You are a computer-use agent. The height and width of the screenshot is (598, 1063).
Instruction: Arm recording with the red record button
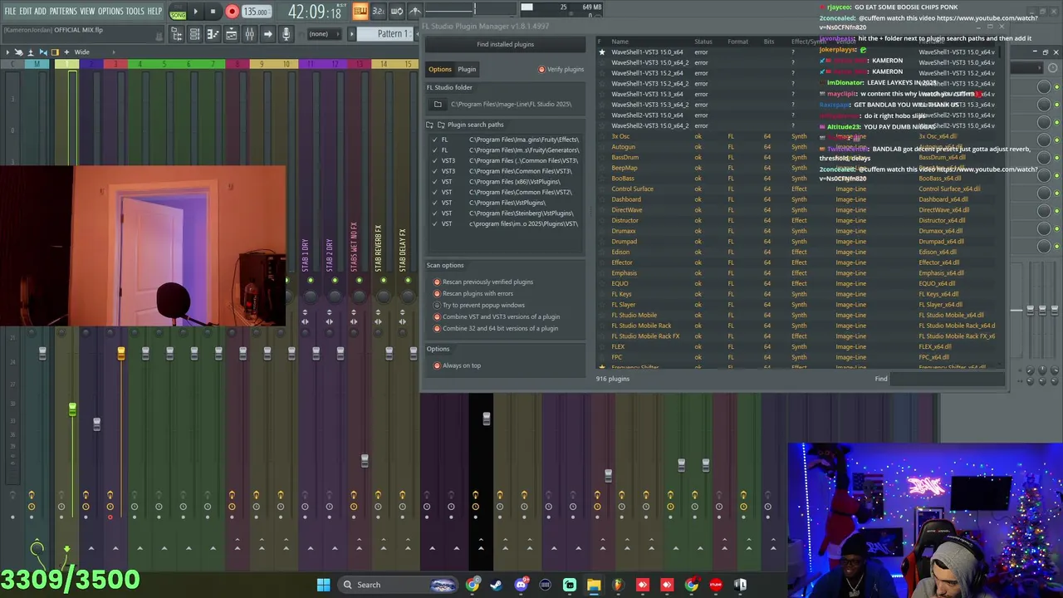tap(232, 12)
